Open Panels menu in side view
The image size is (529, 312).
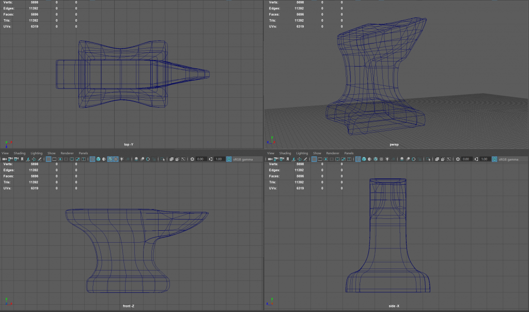(349, 154)
